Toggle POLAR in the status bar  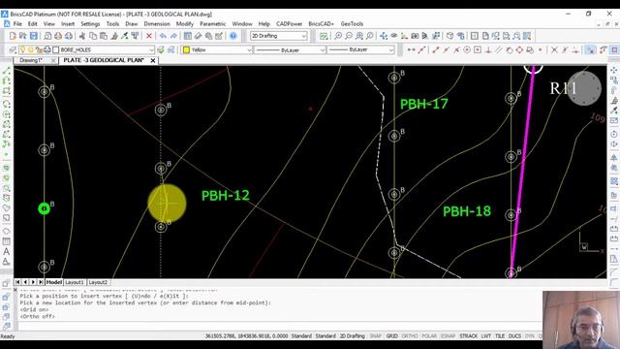[429, 336]
